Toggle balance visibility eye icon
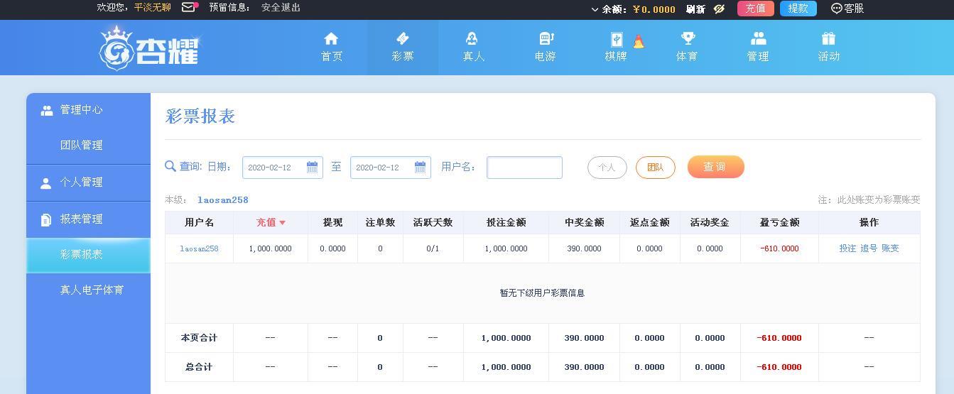954x394 pixels. pos(719,9)
